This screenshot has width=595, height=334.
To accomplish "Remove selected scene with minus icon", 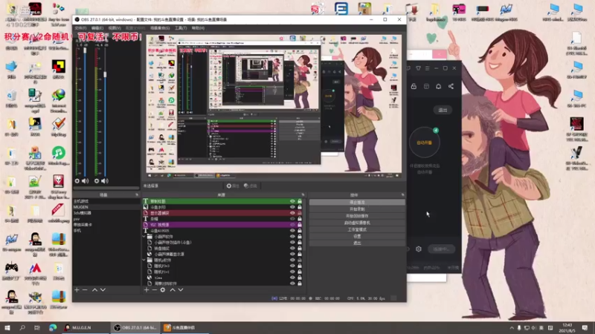I will pos(85,289).
